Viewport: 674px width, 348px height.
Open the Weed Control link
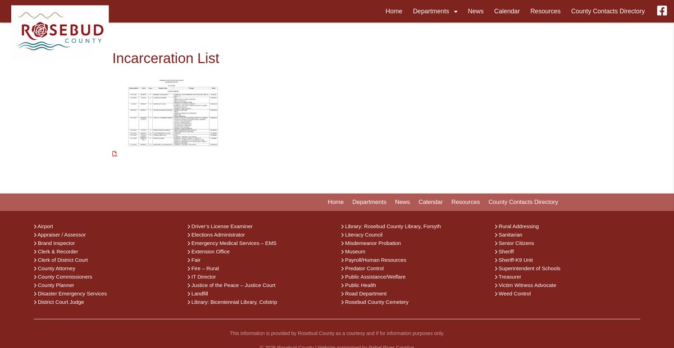[514, 294]
